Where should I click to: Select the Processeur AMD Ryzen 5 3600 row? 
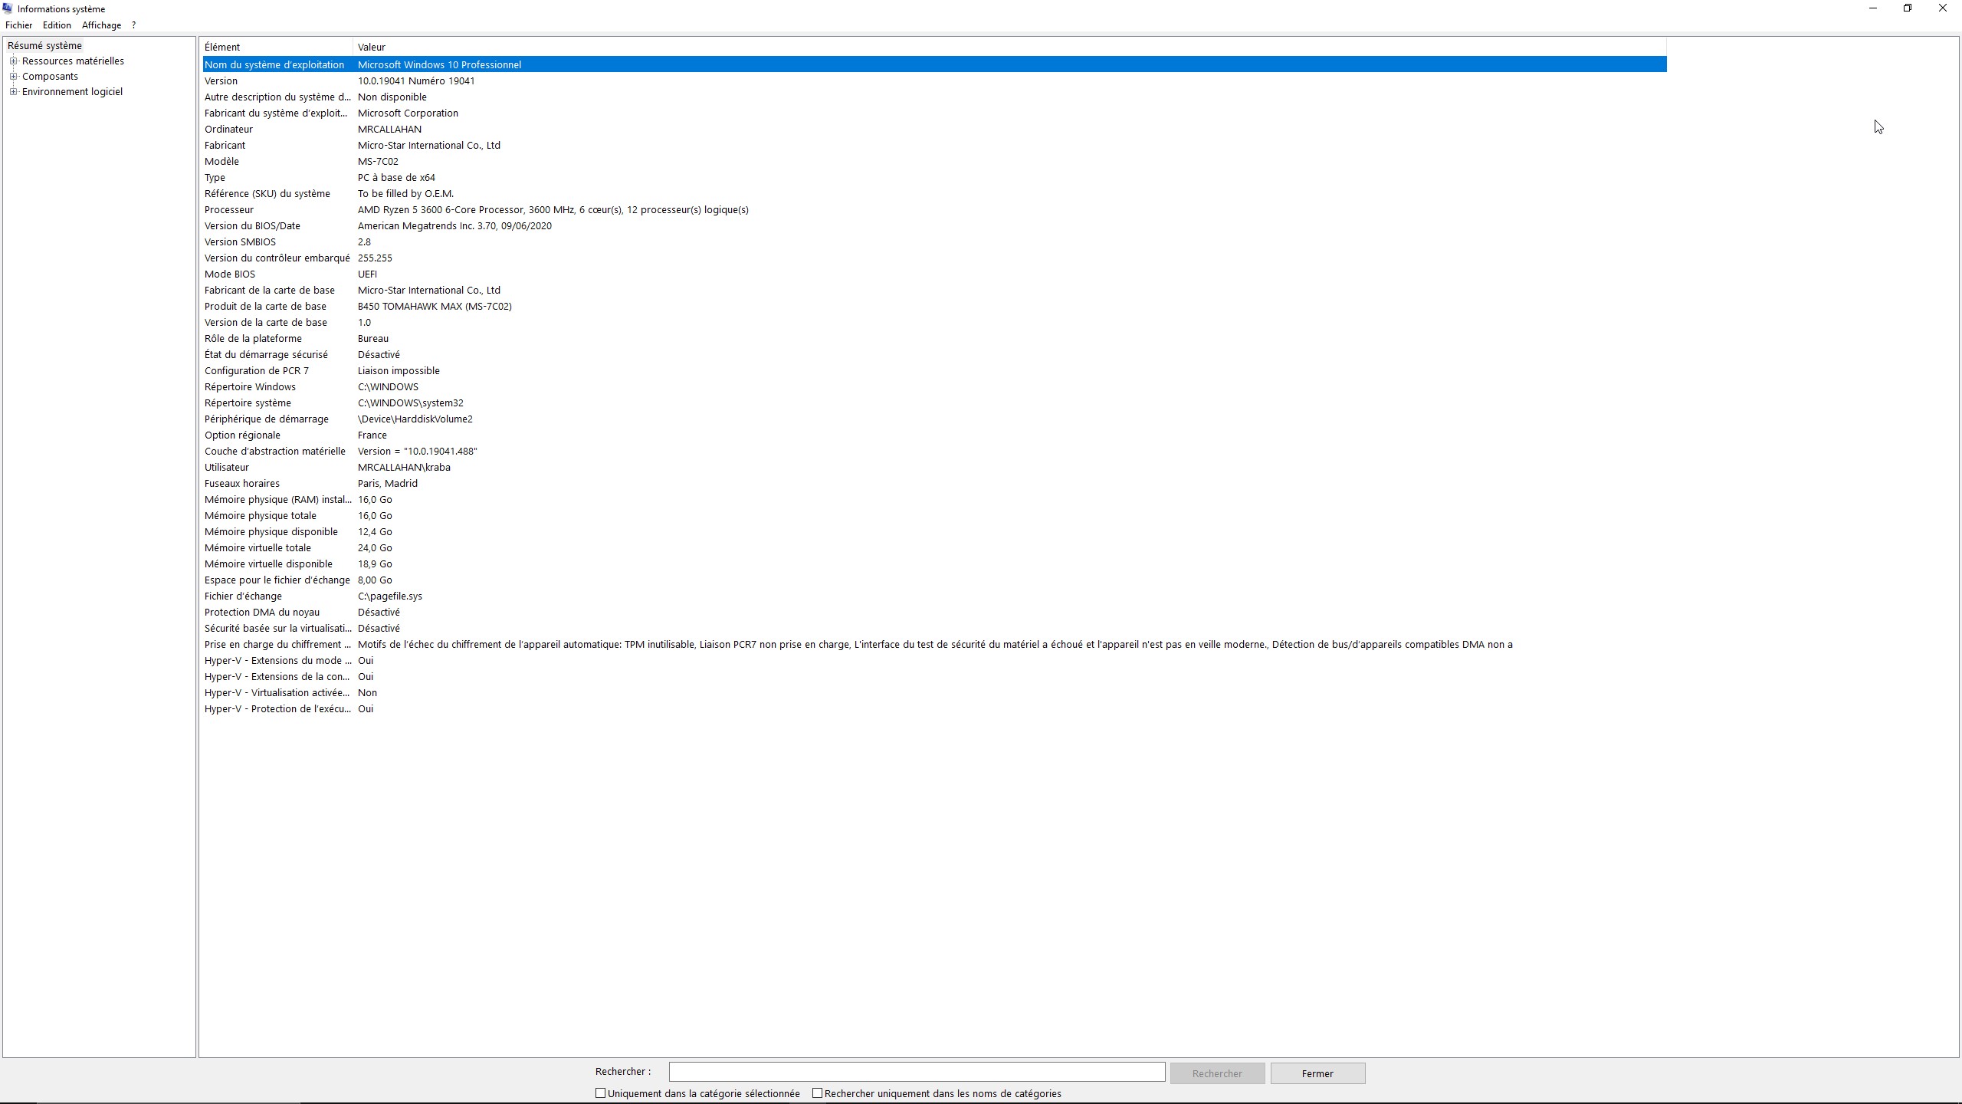point(934,210)
